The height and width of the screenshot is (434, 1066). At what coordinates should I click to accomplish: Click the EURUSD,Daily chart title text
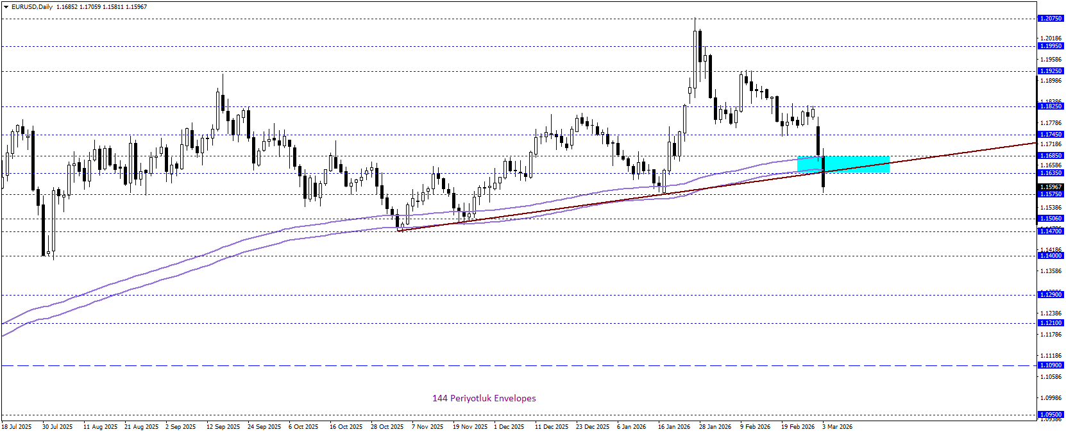32,7
